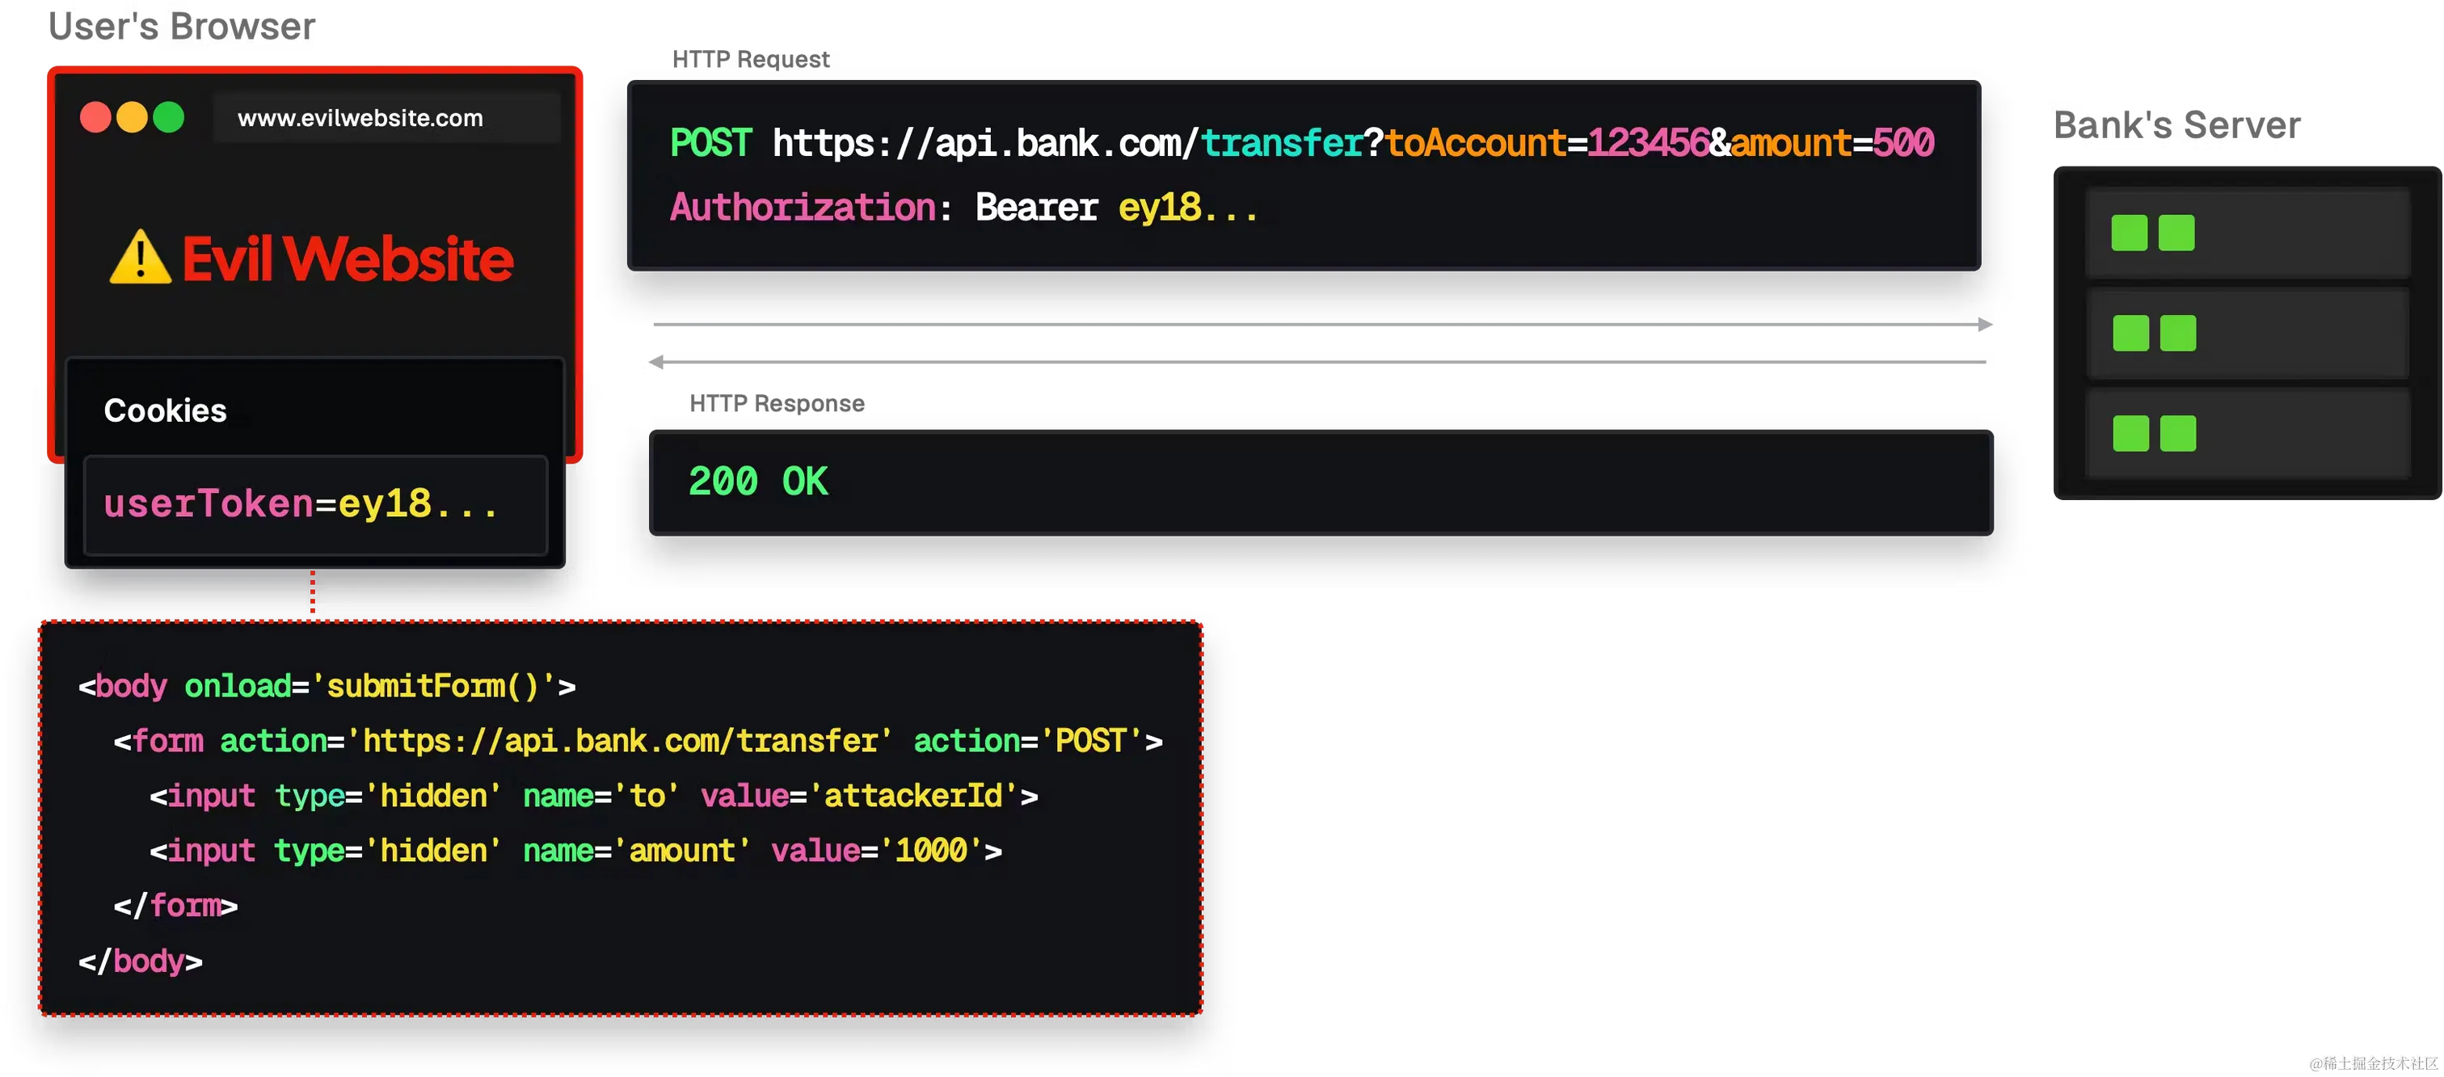Click the second green square in middle server row
This screenshot has height=1077, width=2444.
[x=2177, y=334]
